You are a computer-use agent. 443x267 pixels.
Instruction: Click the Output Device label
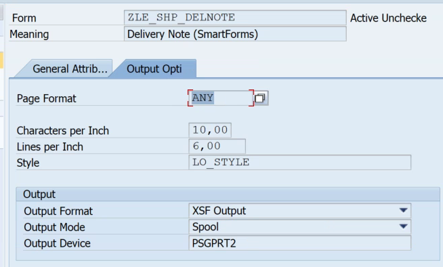pyautogui.click(x=58, y=243)
